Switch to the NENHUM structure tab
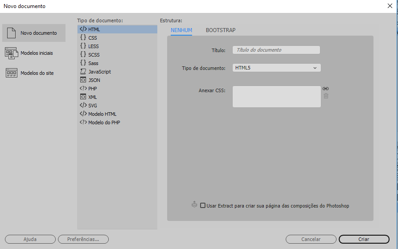The image size is (398, 249). point(181,30)
